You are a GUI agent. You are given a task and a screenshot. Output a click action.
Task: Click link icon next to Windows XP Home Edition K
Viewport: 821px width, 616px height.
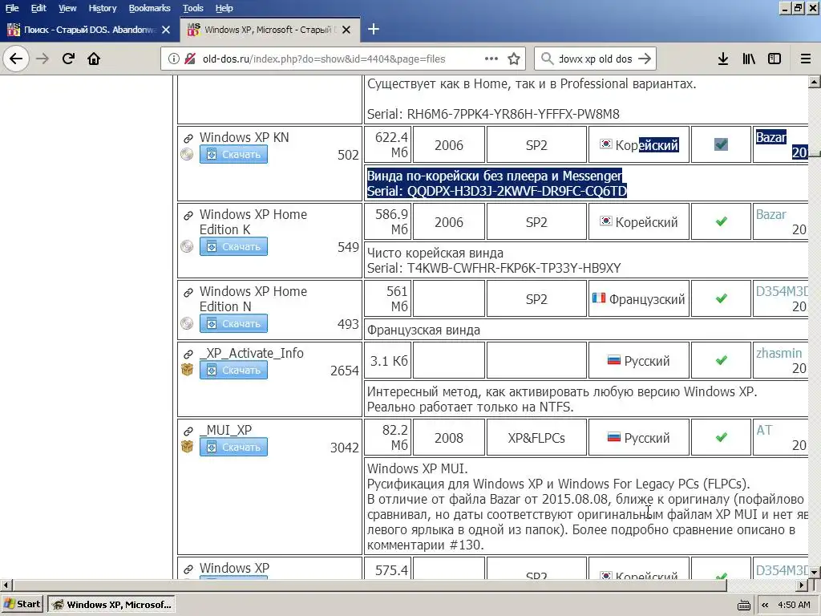point(188,215)
